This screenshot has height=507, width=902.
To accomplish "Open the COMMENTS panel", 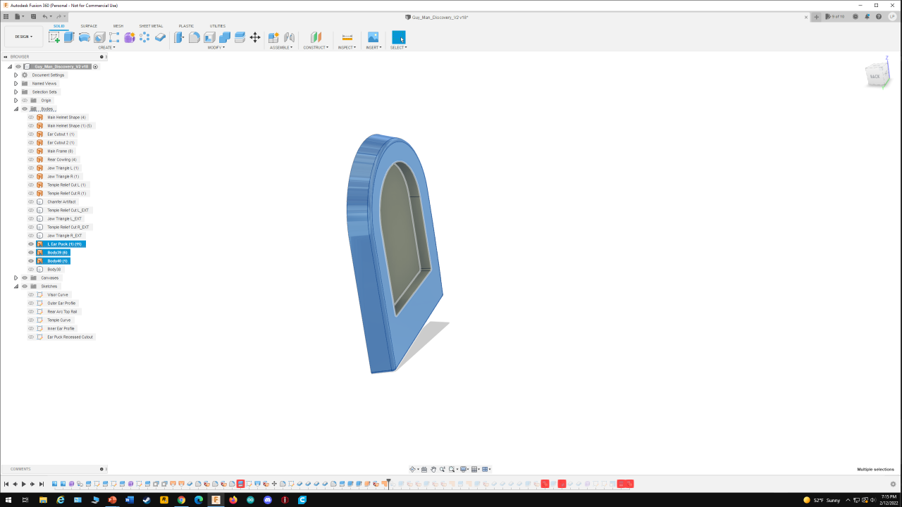I will click(x=20, y=469).
